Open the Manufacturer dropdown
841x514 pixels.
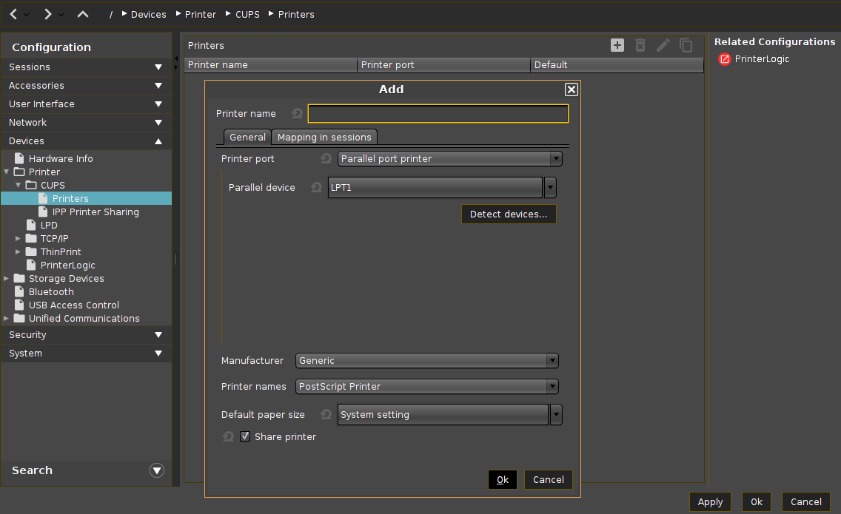click(427, 361)
